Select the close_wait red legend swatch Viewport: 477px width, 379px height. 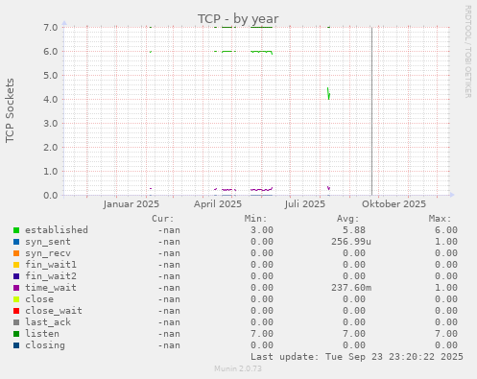(x=16, y=311)
